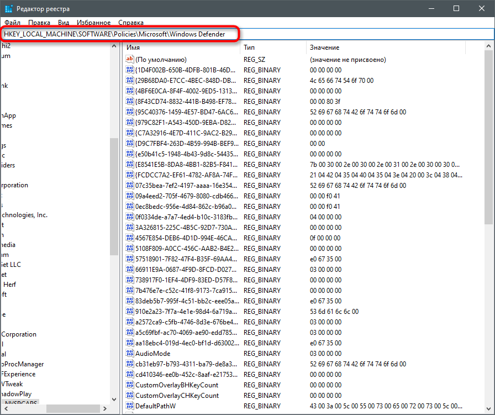495x415 pixels.
Task: Select binary icon of 3A326815-225C-4B5C value
Action: pos(129,227)
